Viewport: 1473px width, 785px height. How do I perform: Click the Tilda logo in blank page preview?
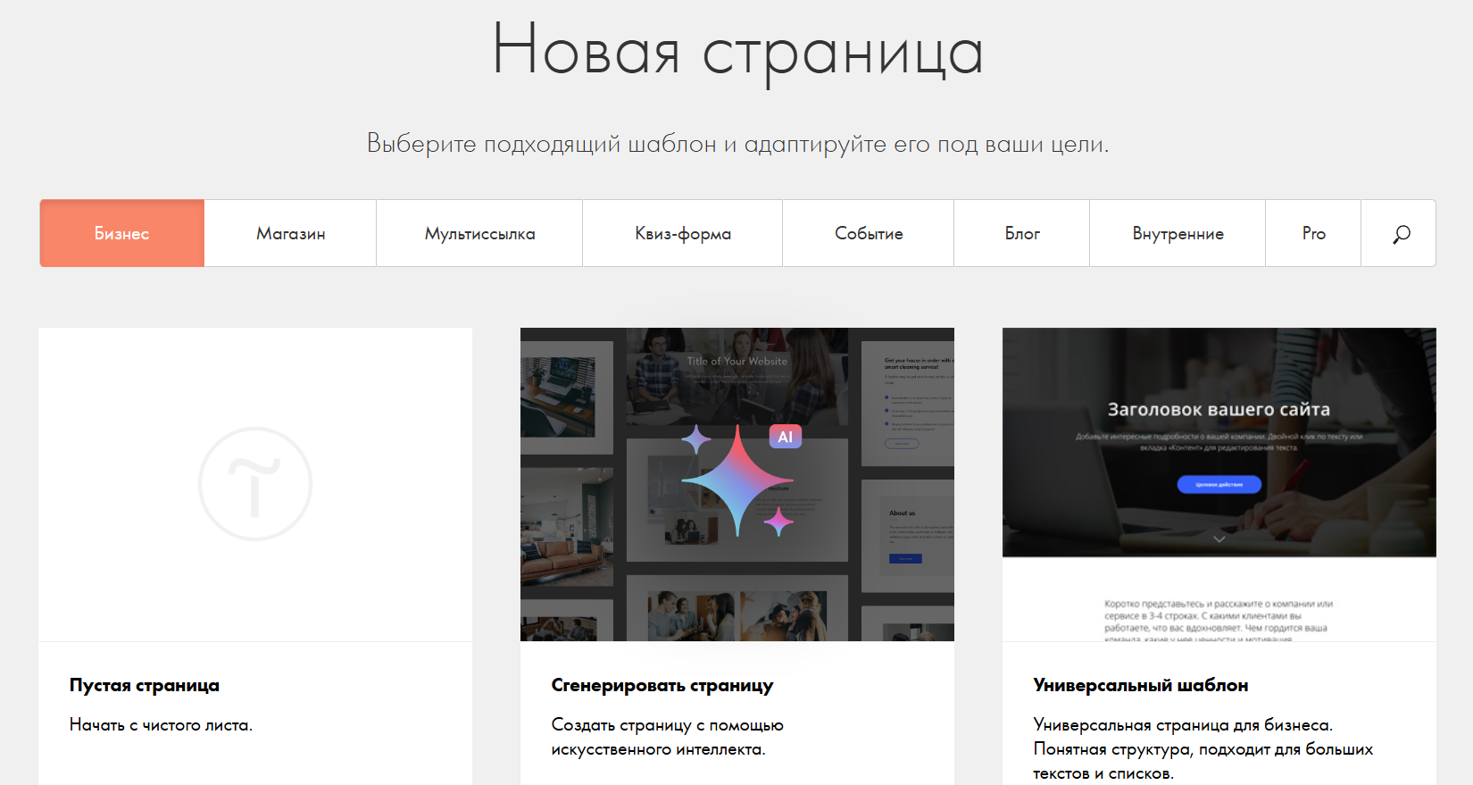point(255,484)
